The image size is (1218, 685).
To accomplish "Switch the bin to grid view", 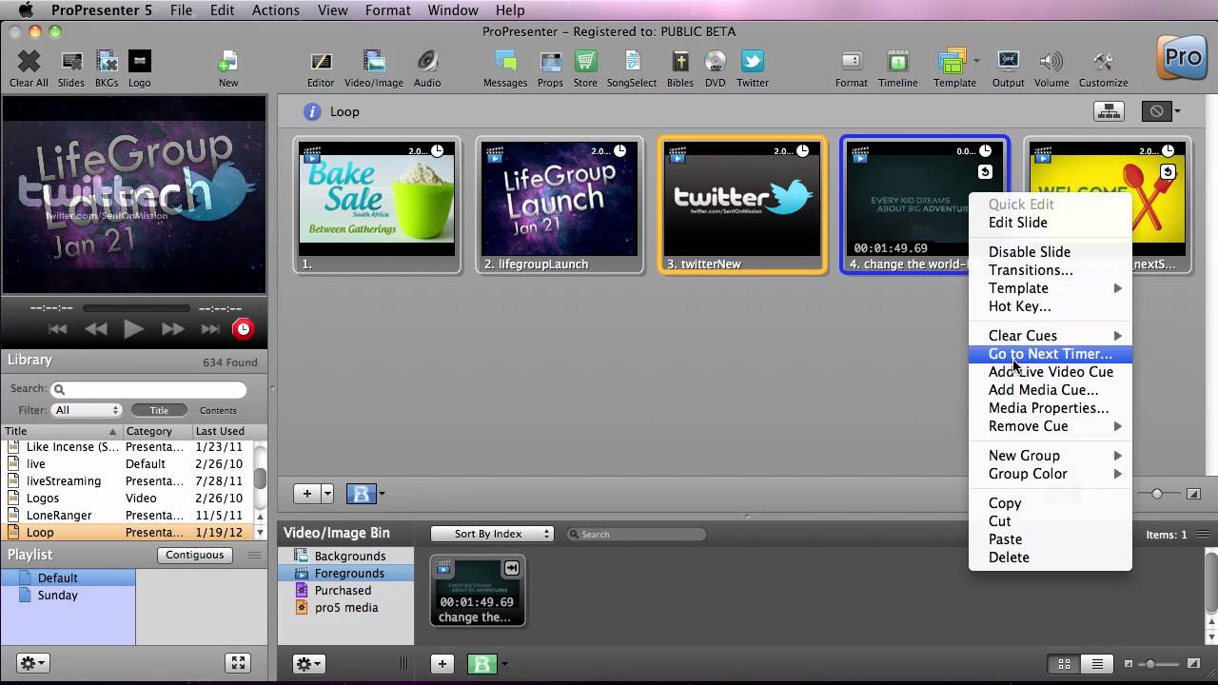I will 1065,664.
